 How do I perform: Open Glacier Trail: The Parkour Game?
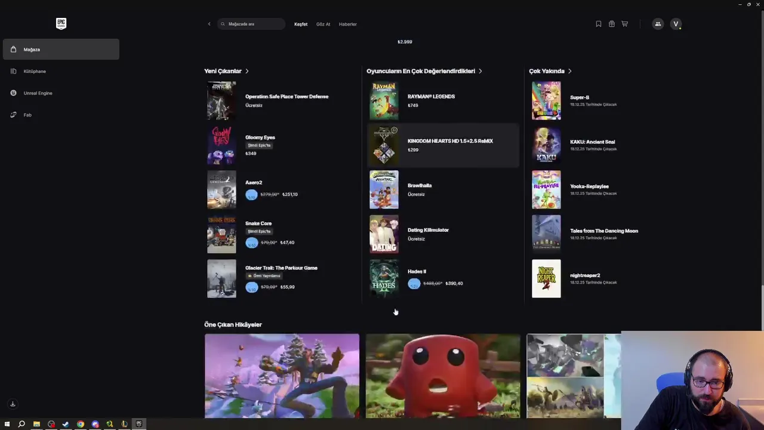[281, 278]
